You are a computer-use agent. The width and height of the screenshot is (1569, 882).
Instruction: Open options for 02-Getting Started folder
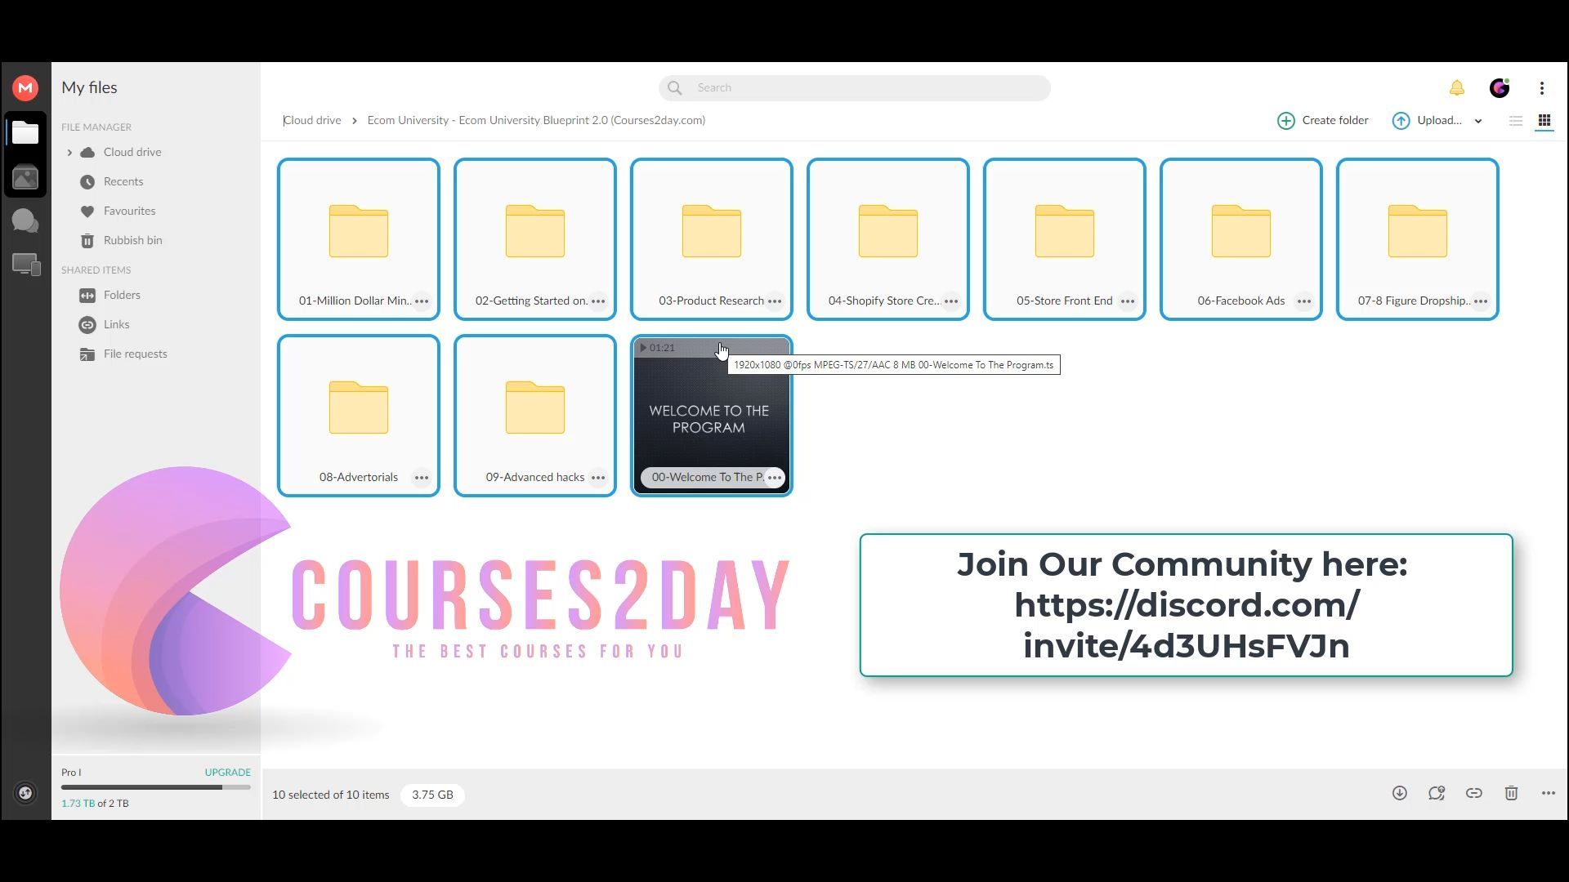(x=598, y=301)
